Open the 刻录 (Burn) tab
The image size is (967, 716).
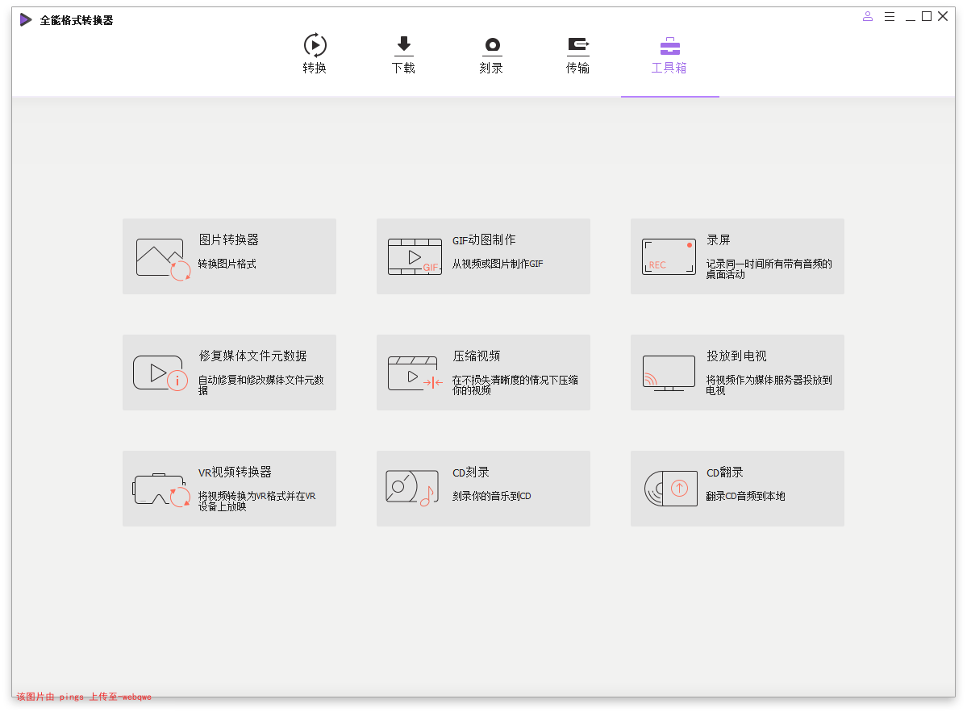491,54
